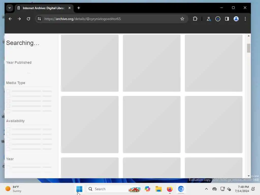View site information icon in address bar
This screenshot has width=260, height=195.
[x=39, y=19]
